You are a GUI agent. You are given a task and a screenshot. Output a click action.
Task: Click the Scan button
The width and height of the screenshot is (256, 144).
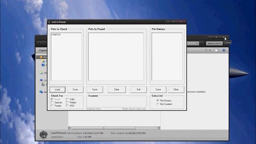coord(75,90)
